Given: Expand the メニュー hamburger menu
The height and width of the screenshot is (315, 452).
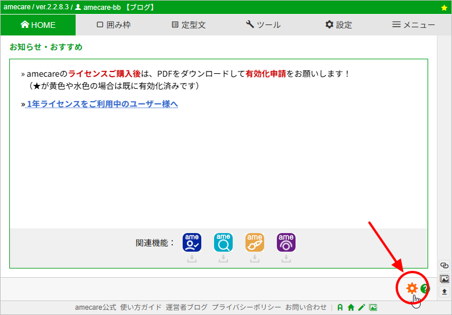Looking at the screenshot, I should [x=413, y=25].
